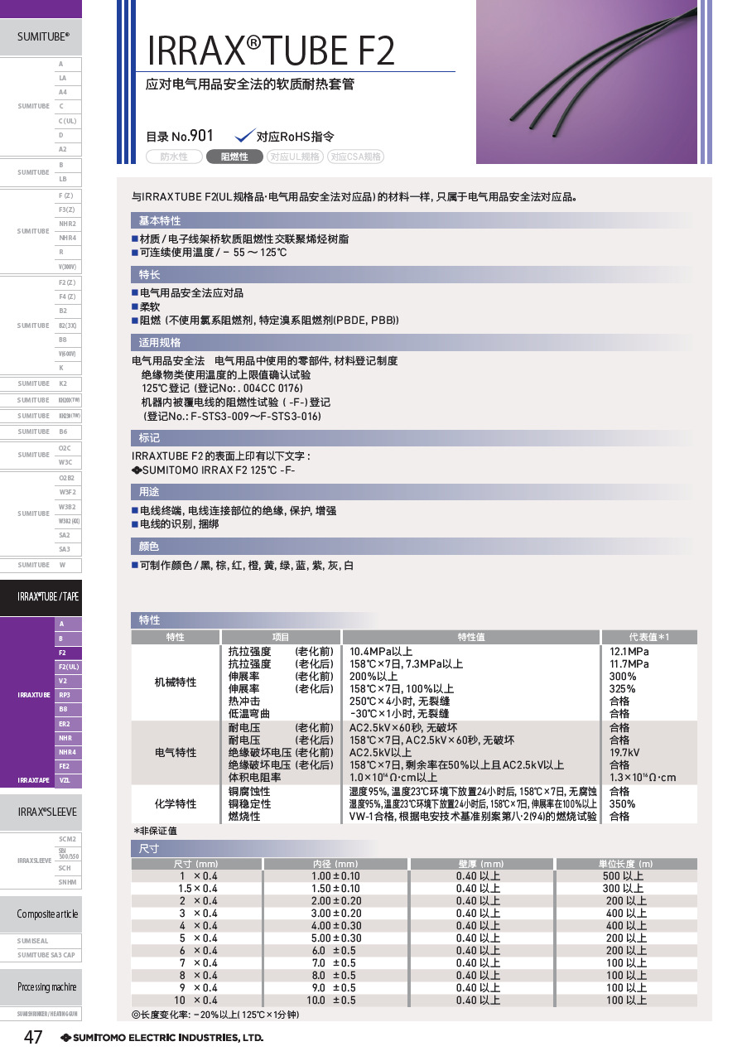This screenshot has height=1056, width=747.
Task: Click the 适用规格 section header
Action: coord(412,342)
